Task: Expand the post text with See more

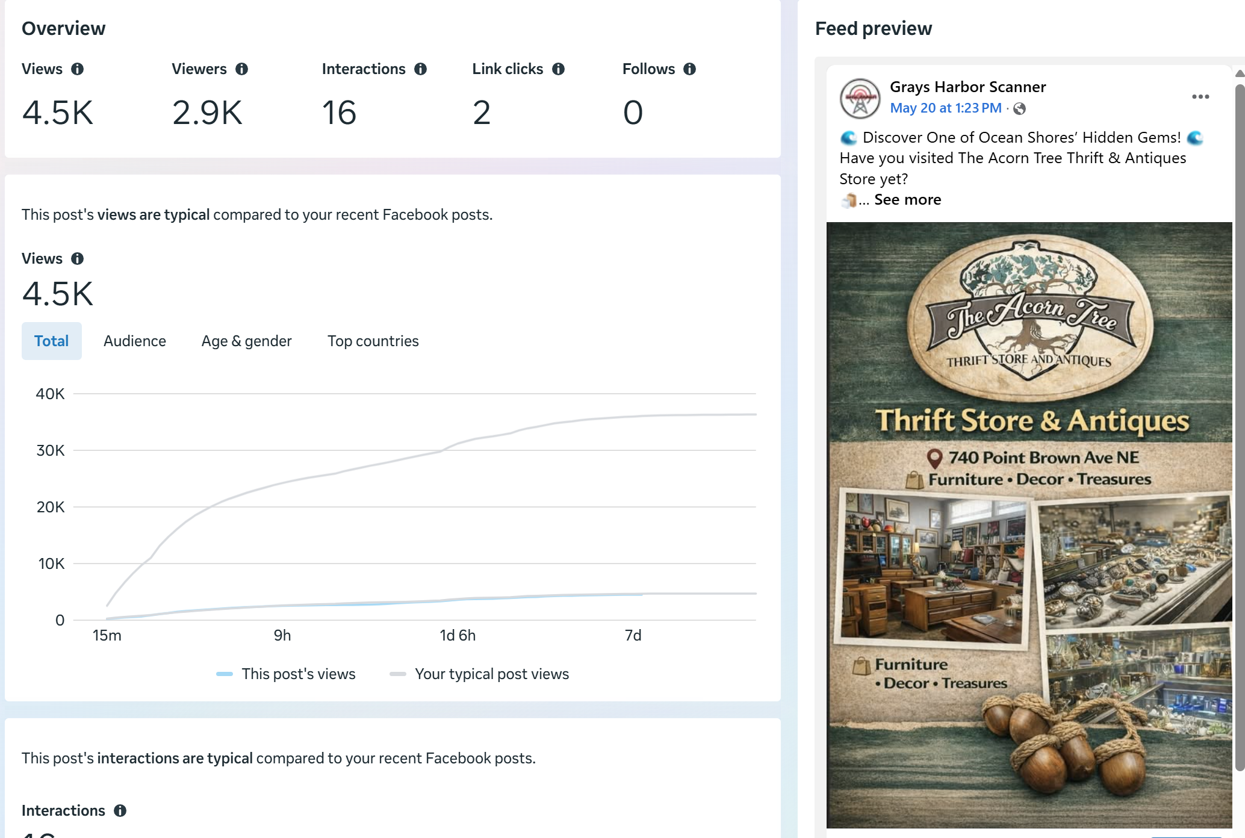Action: 907,200
